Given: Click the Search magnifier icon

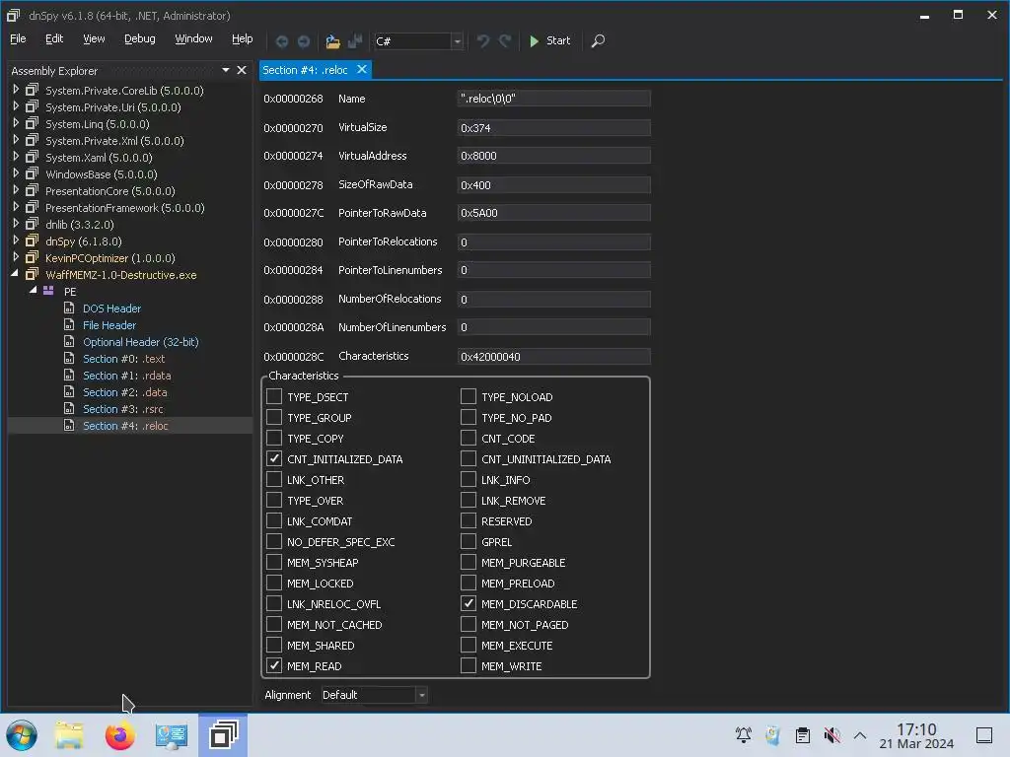Looking at the screenshot, I should click(598, 41).
